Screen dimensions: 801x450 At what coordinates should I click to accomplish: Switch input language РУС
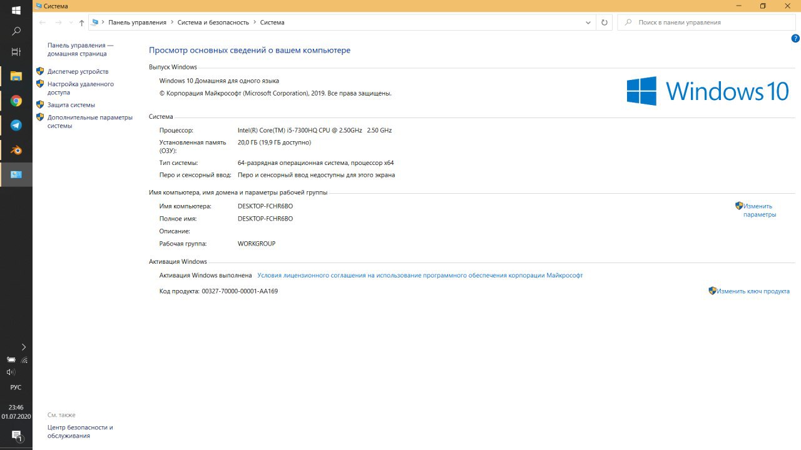16,387
